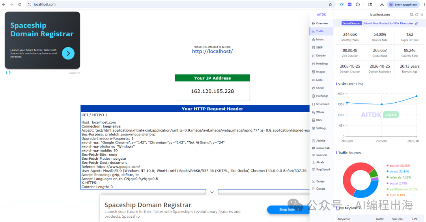426x222 pixels.
Task: Toggle the search legend entry 56.58%
Action: point(398,166)
